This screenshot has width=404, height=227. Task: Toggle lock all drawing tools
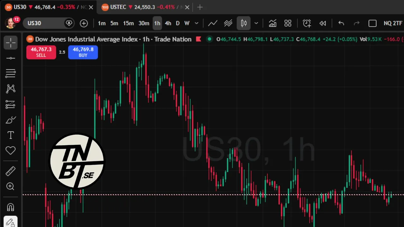coord(10,222)
